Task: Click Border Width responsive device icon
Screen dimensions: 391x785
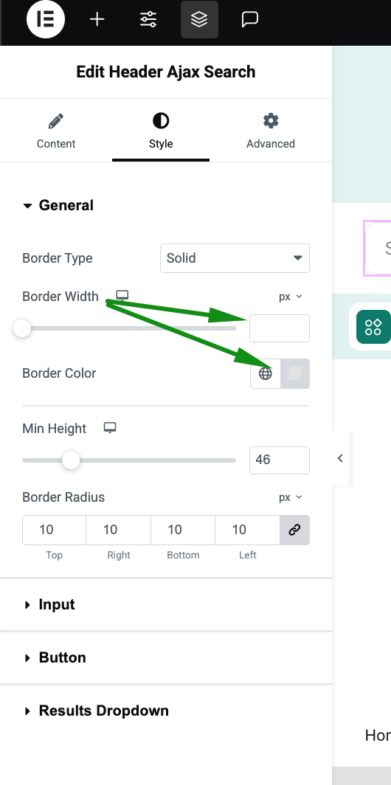Action: [122, 295]
